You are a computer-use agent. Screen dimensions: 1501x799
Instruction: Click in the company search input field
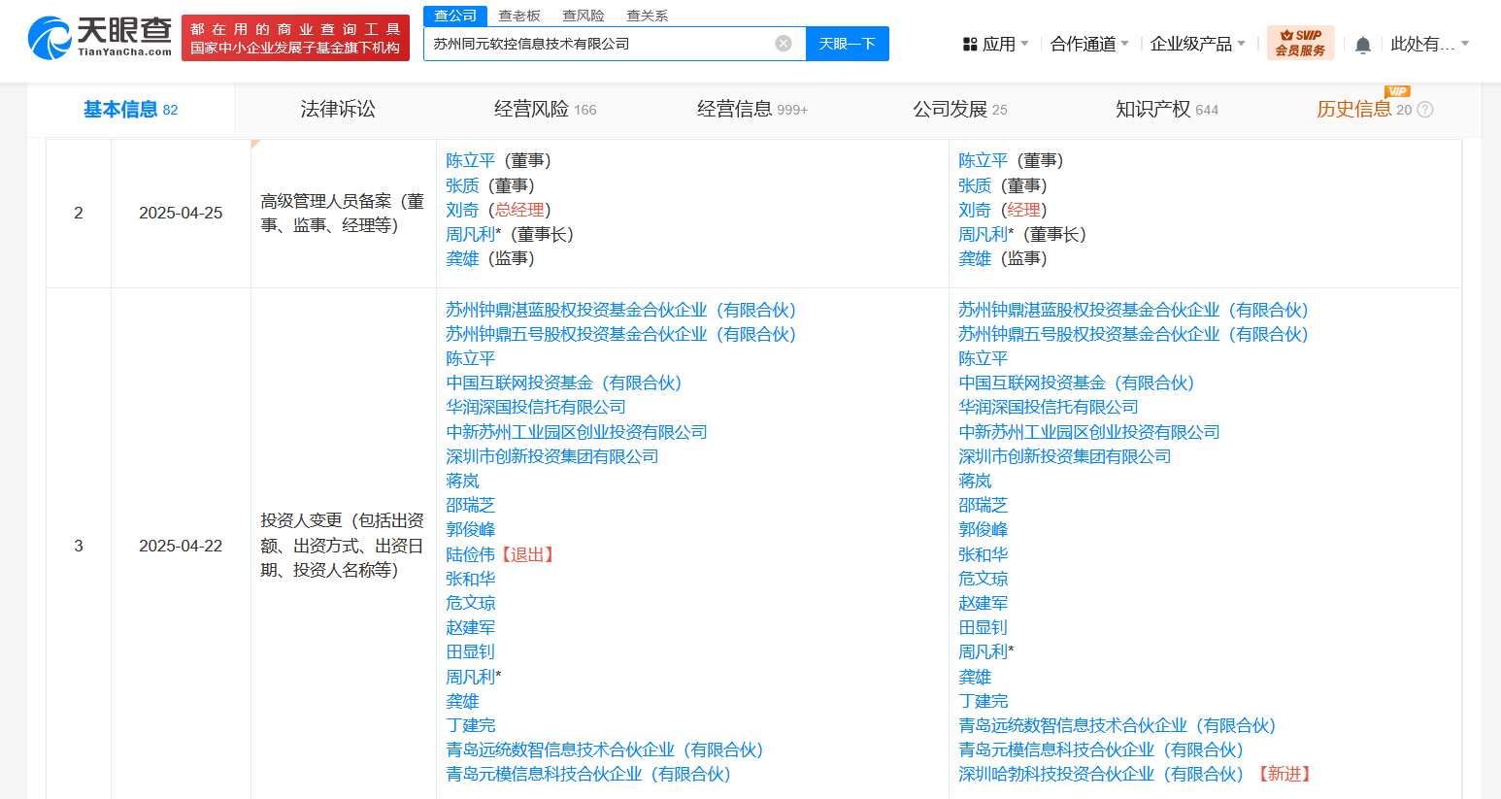[x=597, y=44]
